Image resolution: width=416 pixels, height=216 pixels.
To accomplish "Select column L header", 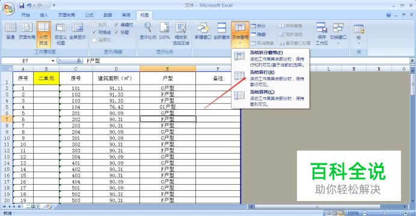I will (329, 69).
